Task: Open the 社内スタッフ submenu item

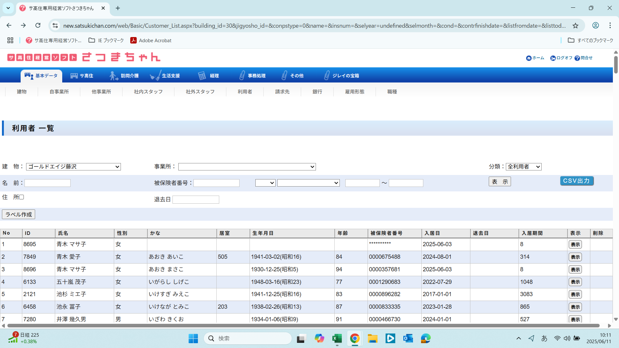Action: tap(148, 92)
